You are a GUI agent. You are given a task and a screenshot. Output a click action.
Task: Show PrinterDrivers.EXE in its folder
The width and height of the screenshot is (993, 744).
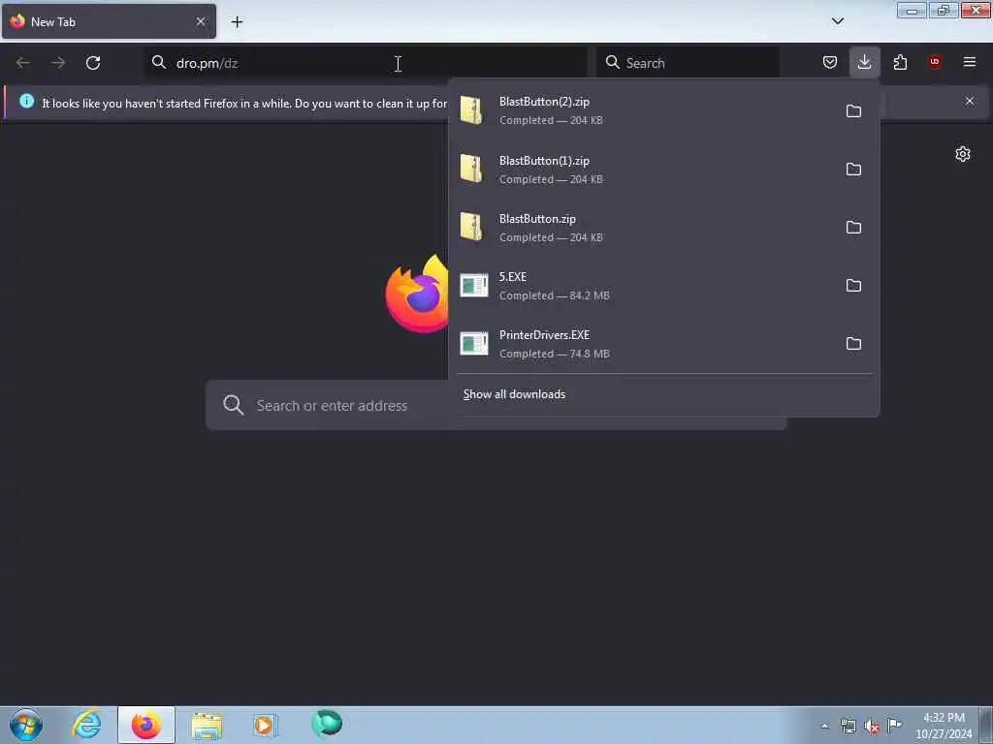[853, 344]
